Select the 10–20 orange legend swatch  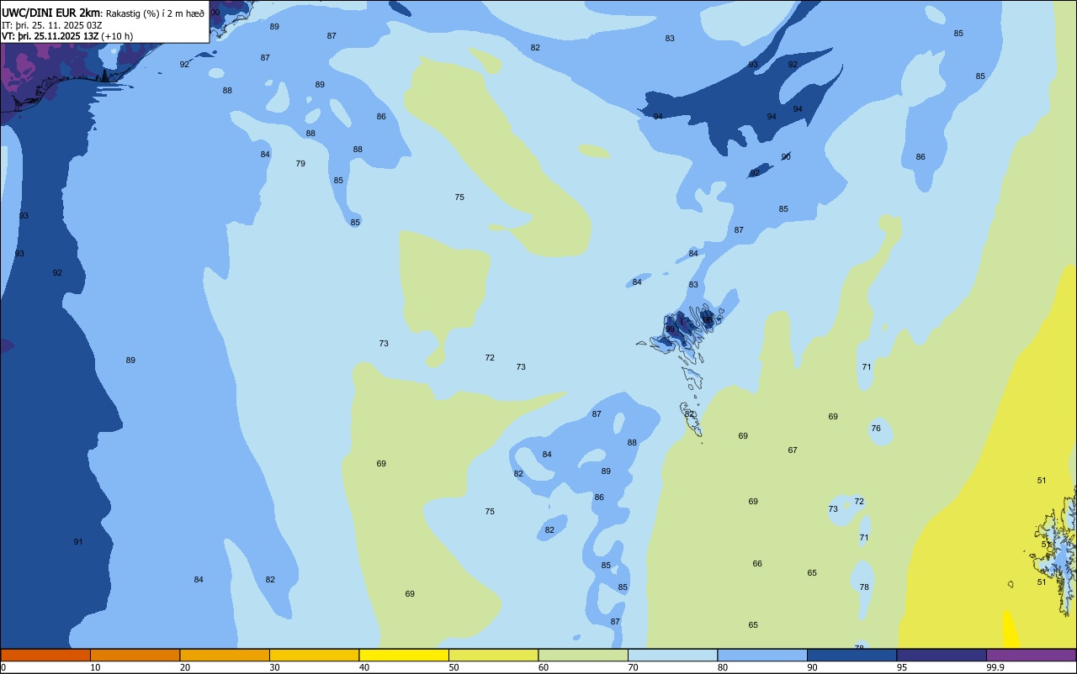135,655
